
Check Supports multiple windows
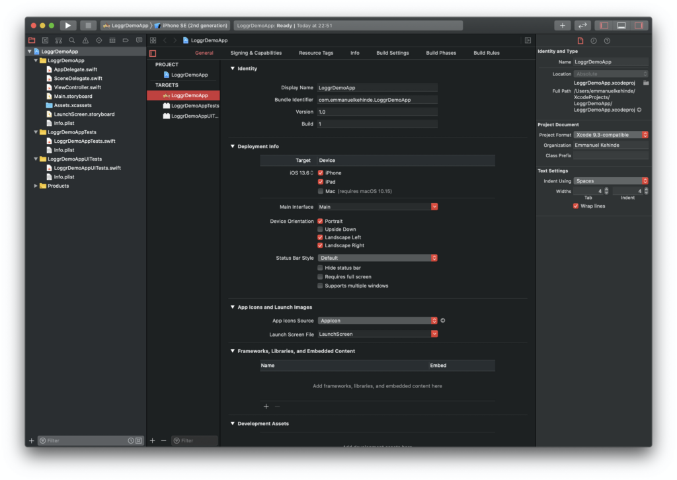(x=320, y=286)
